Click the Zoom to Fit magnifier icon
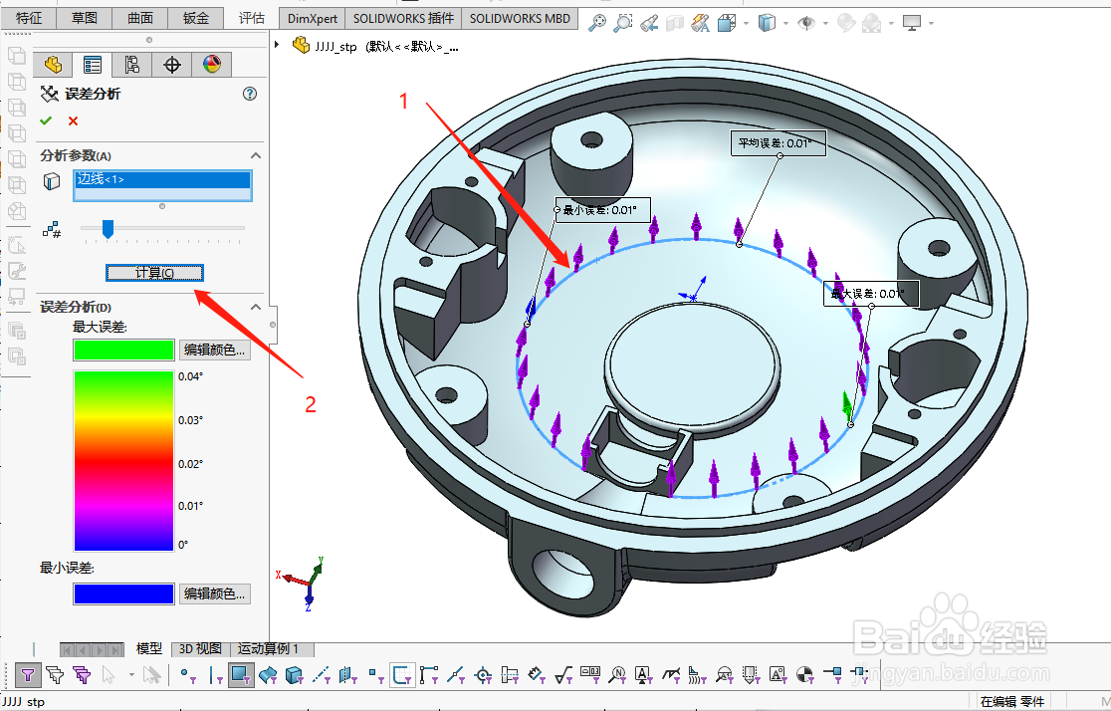The width and height of the screenshot is (1111, 711). click(x=597, y=23)
